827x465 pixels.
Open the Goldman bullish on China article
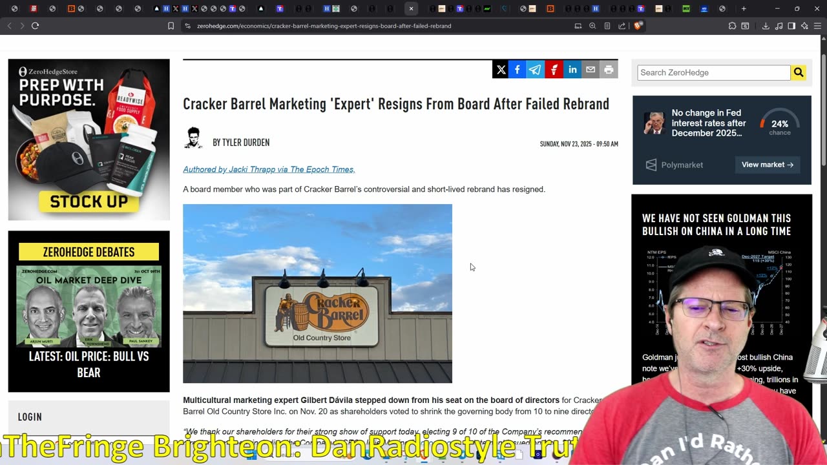717,225
